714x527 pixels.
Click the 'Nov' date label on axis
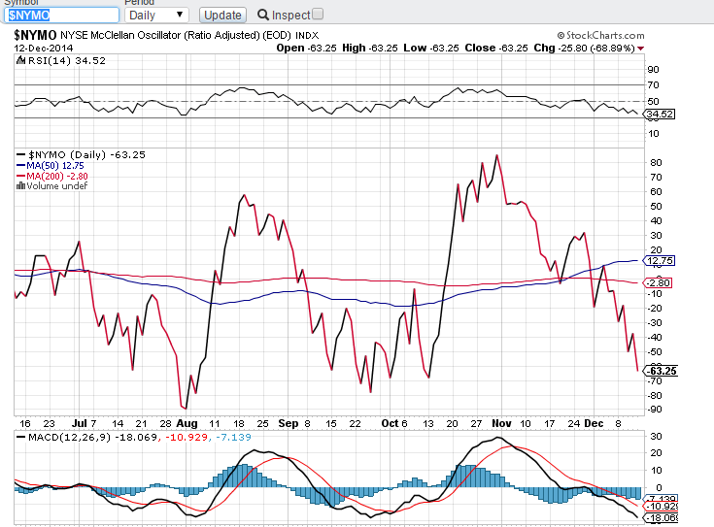(502, 423)
